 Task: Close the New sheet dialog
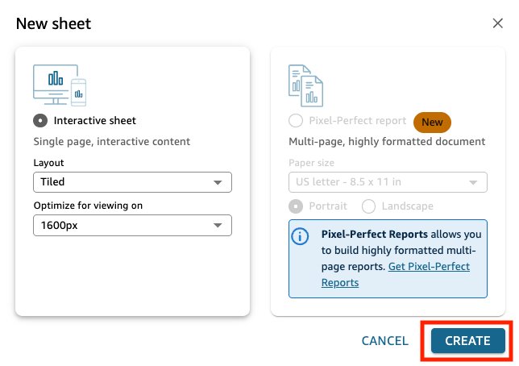point(497,23)
